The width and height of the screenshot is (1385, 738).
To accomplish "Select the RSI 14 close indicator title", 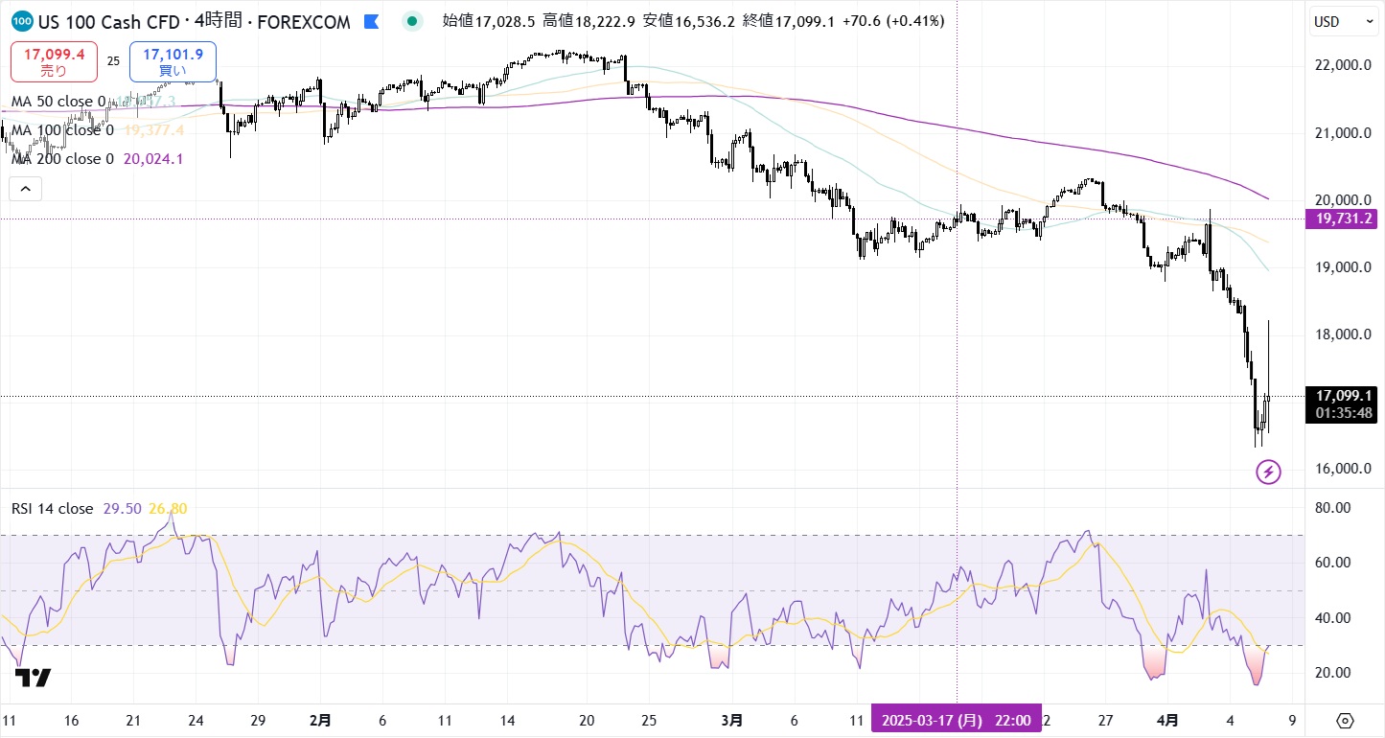I will pyautogui.click(x=52, y=509).
